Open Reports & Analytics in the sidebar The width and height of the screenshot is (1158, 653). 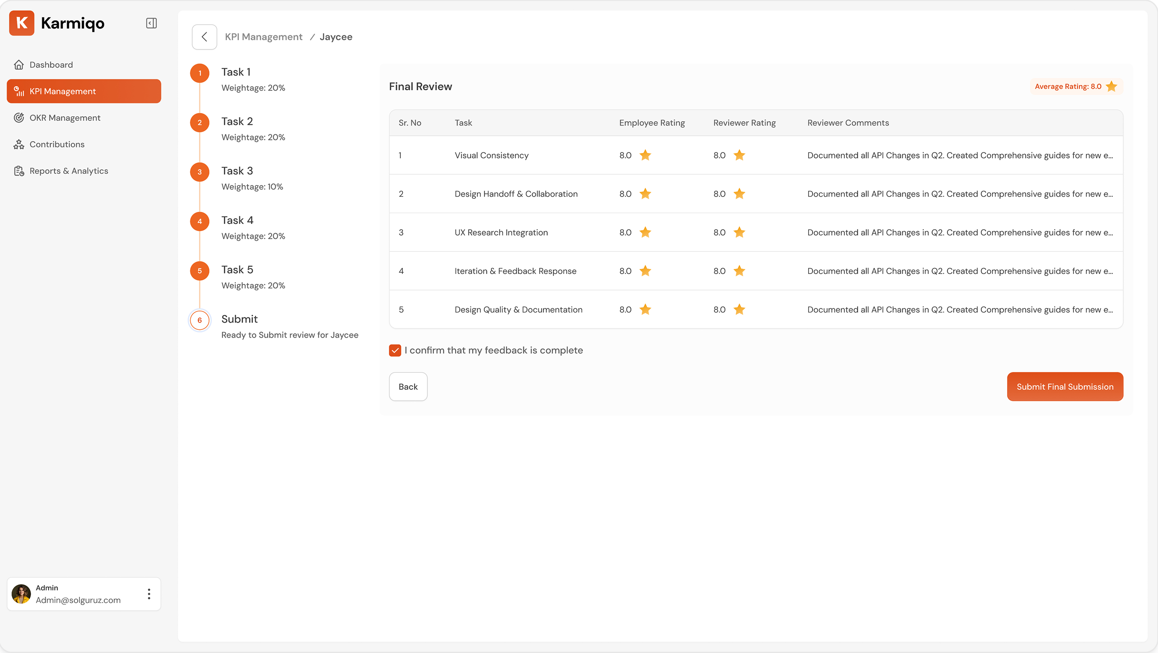pos(84,171)
